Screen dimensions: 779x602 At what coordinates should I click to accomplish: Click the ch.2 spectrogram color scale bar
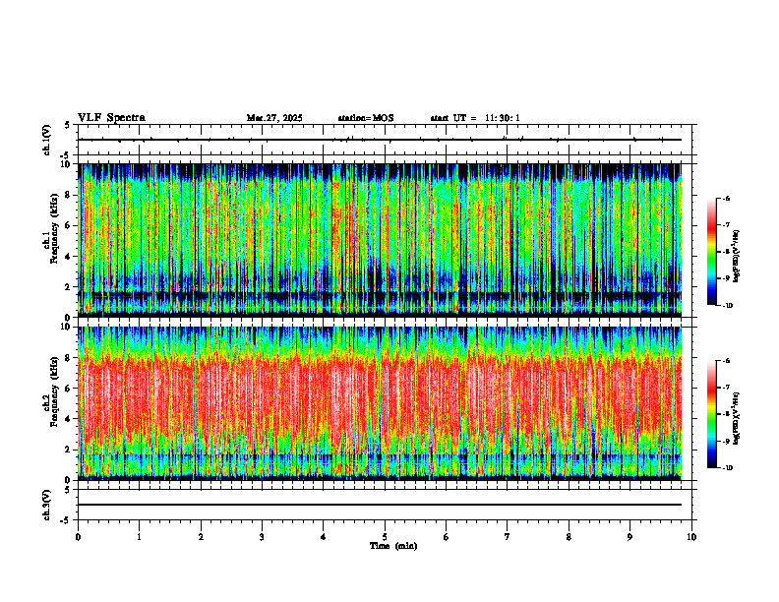tap(711, 414)
